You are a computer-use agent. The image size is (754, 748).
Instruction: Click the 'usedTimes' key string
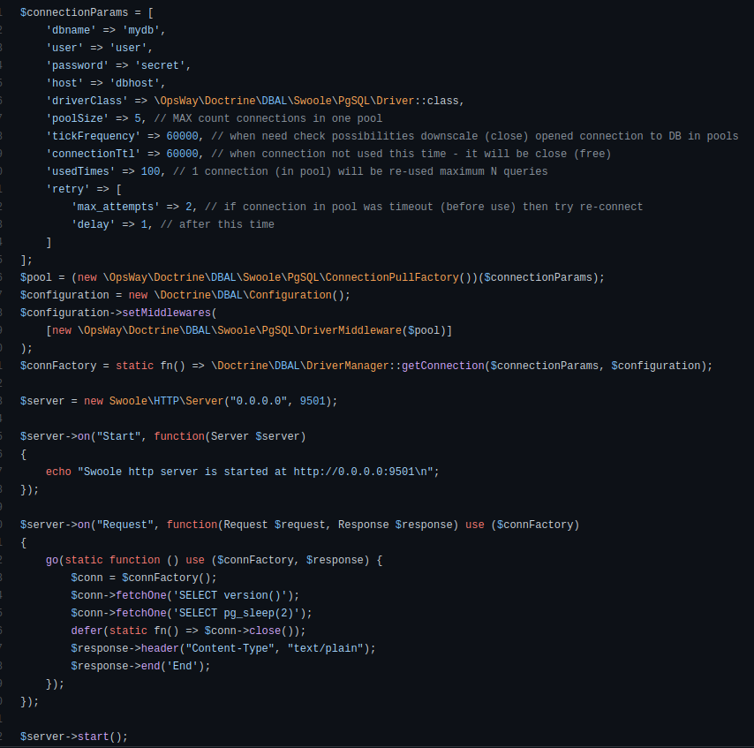point(80,171)
